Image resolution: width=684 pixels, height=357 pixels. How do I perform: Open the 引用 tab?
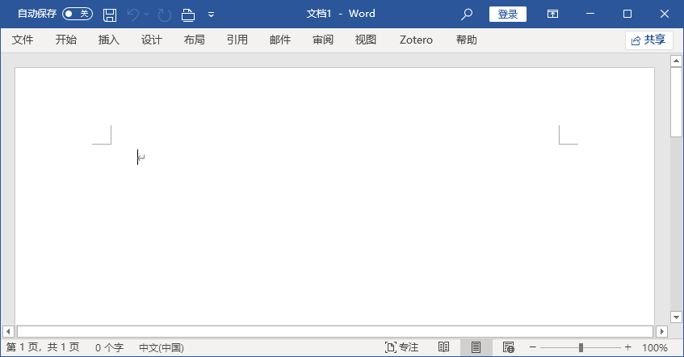coord(237,40)
